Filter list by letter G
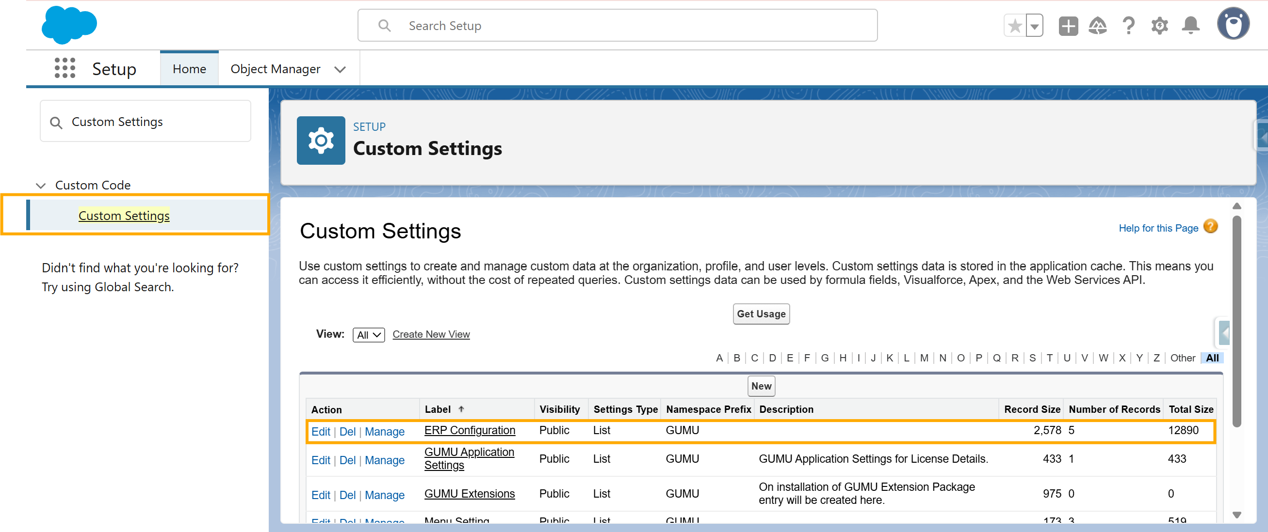 click(x=825, y=358)
